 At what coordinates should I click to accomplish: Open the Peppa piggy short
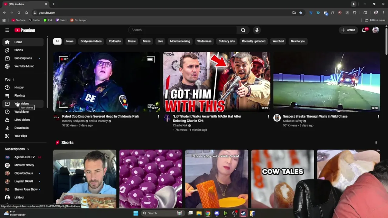(x=217, y=179)
